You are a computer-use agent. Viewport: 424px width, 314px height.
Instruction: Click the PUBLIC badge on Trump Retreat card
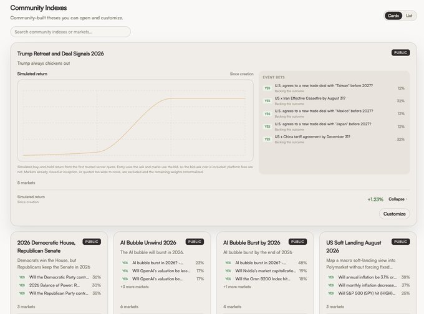pyautogui.click(x=400, y=52)
